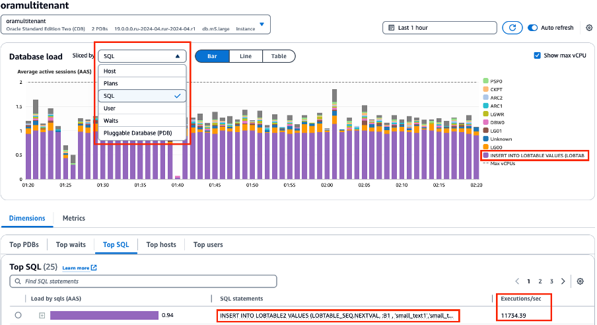
Task: Toggle Auto refresh switch
Action: pos(533,28)
